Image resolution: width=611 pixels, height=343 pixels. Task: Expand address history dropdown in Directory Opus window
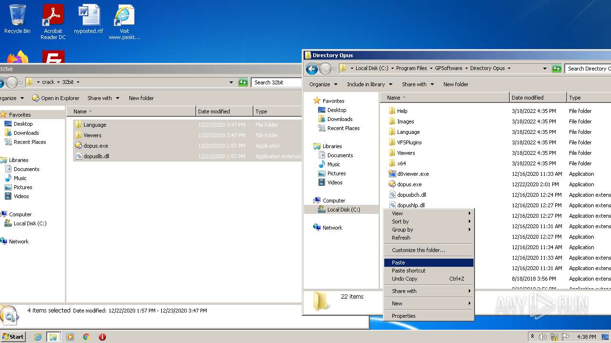545,69
